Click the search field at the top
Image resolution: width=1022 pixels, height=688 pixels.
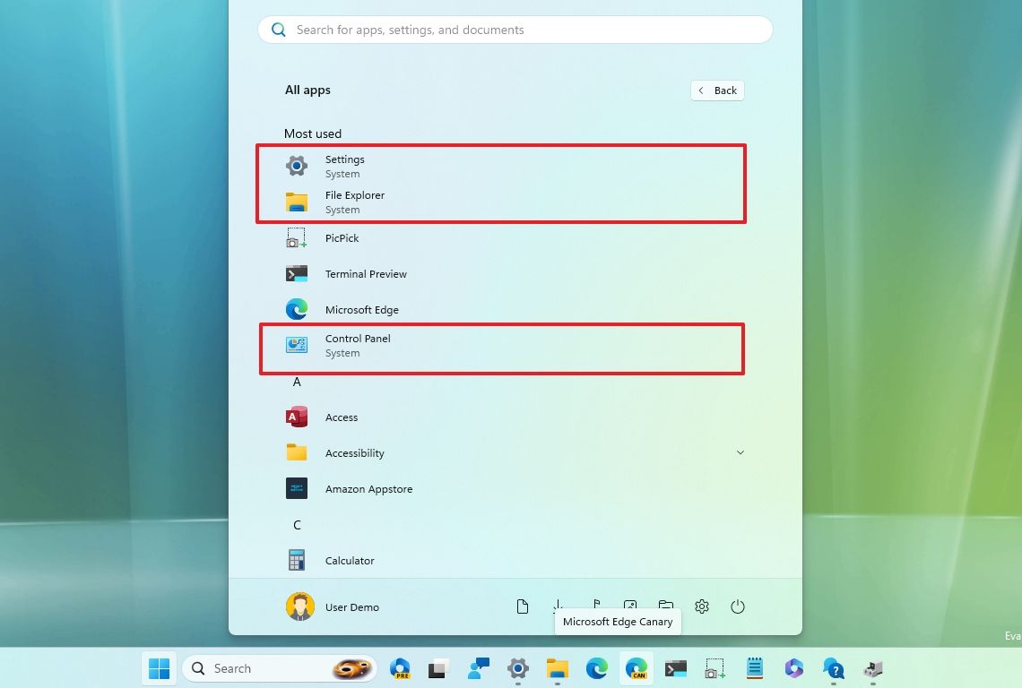click(x=515, y=30)
